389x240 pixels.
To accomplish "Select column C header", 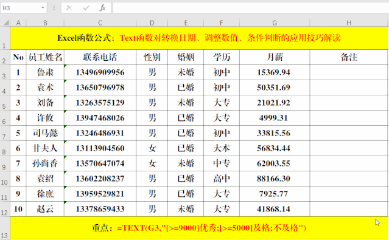I will 100,23.
